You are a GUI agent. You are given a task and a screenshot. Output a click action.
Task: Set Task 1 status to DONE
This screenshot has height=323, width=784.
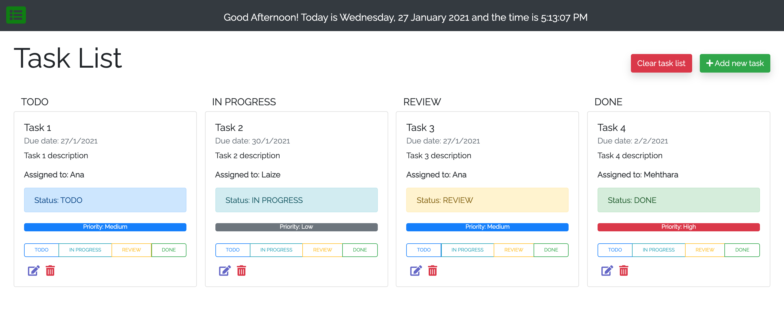click(x=169, y=250)
